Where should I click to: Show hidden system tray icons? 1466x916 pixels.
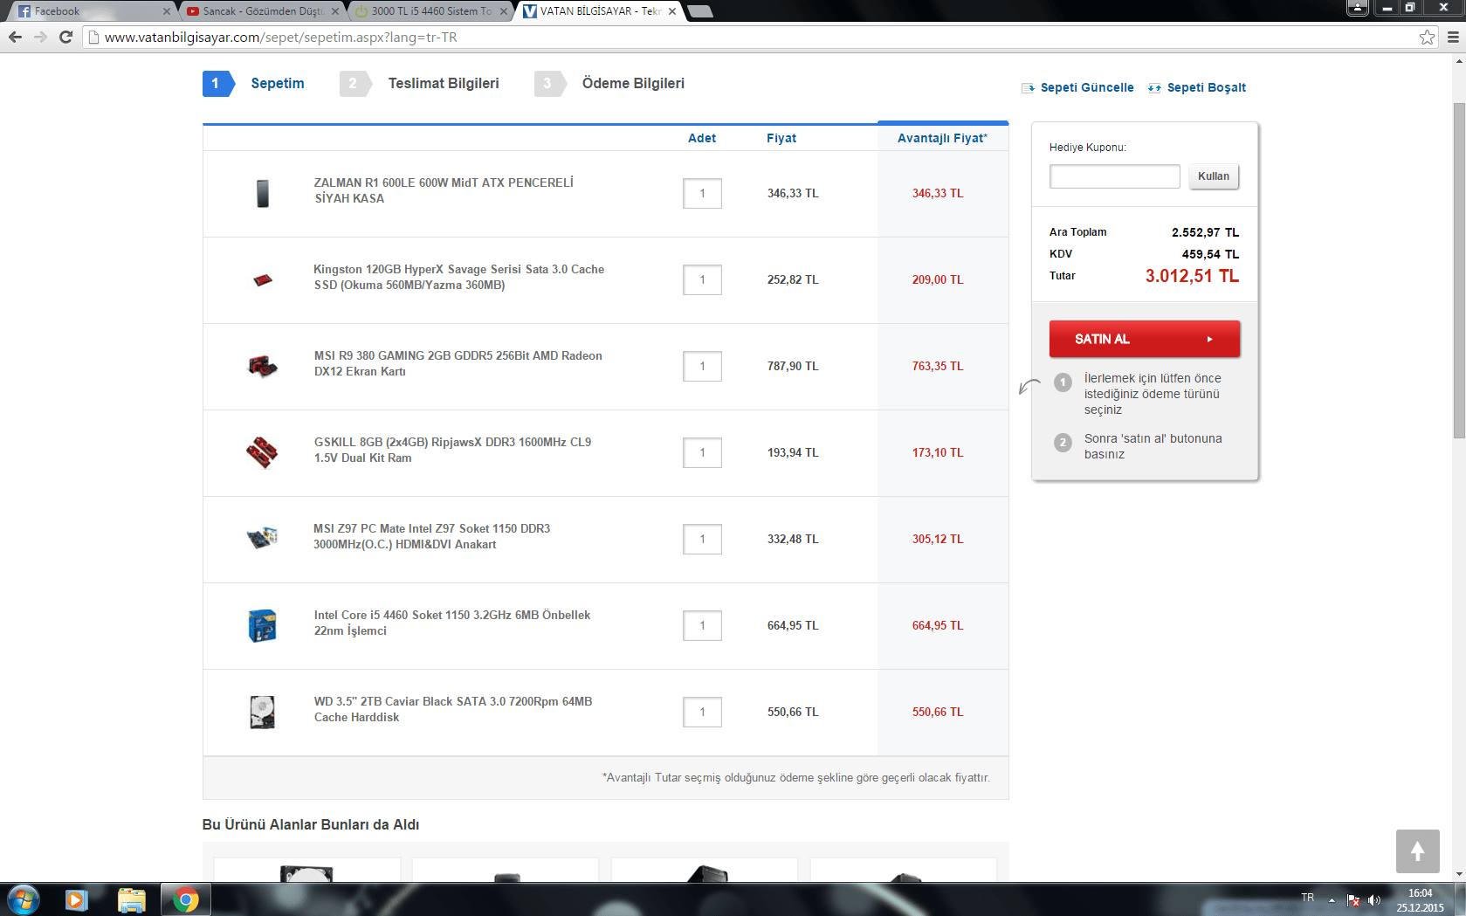pos(1332,899)
